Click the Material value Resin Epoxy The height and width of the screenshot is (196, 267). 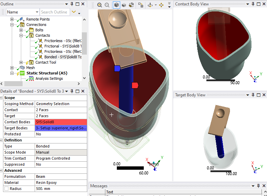click(x=61, y=183)
